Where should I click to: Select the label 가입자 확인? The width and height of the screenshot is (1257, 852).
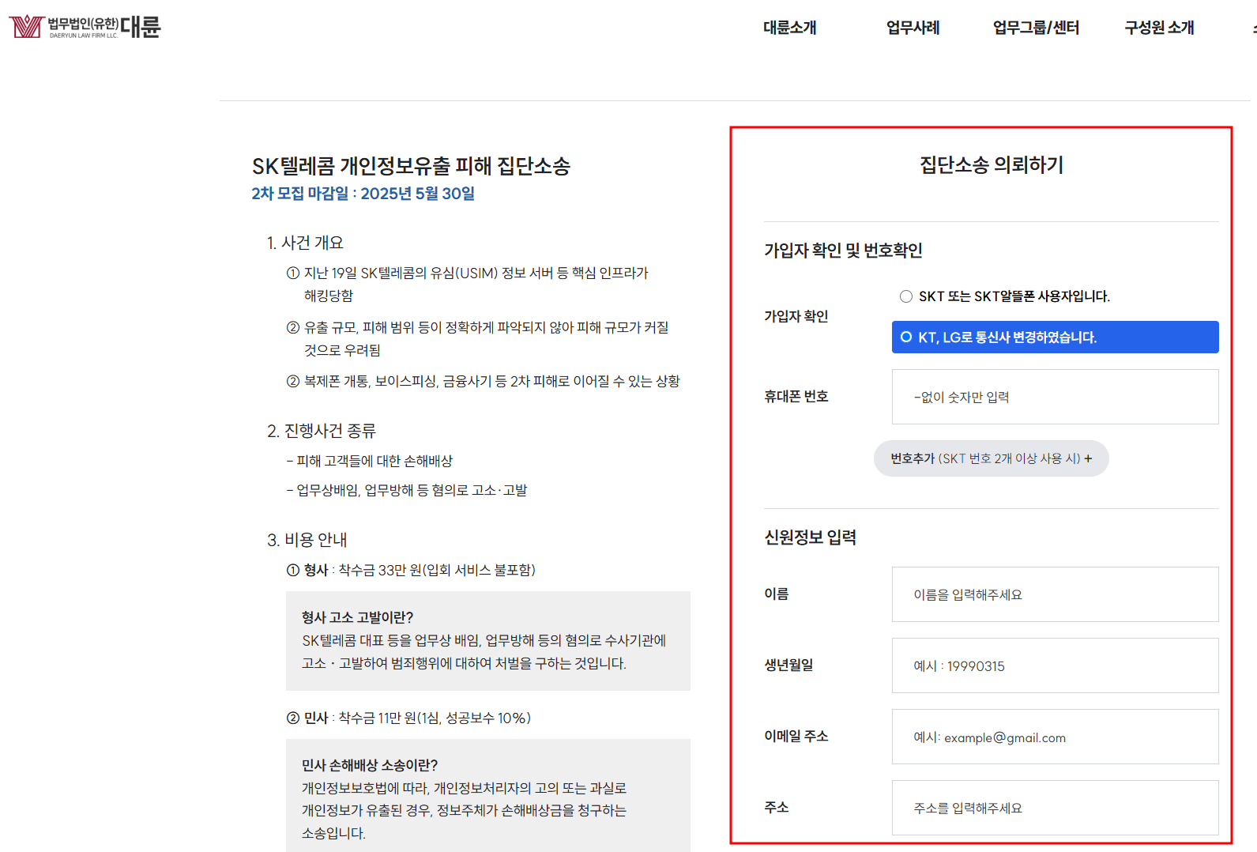tap(796, 316)
